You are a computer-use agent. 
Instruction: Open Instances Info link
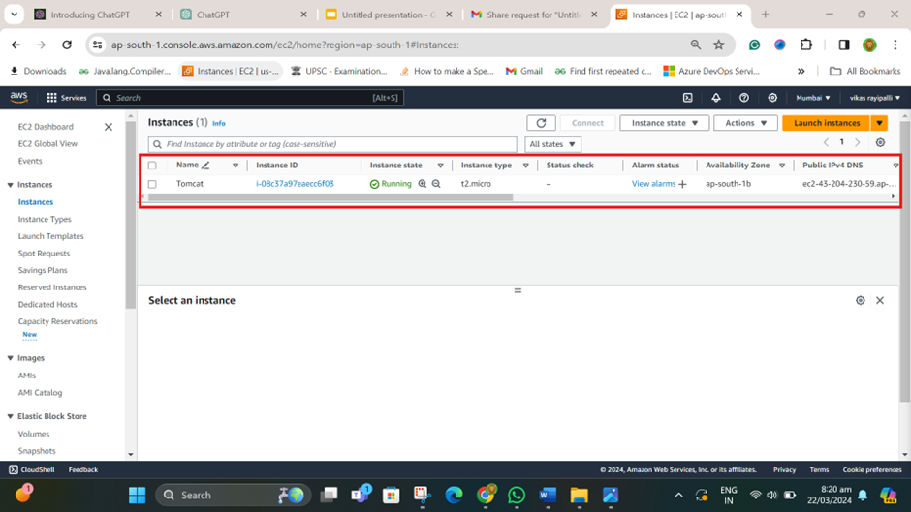click(x=218, y=123)
